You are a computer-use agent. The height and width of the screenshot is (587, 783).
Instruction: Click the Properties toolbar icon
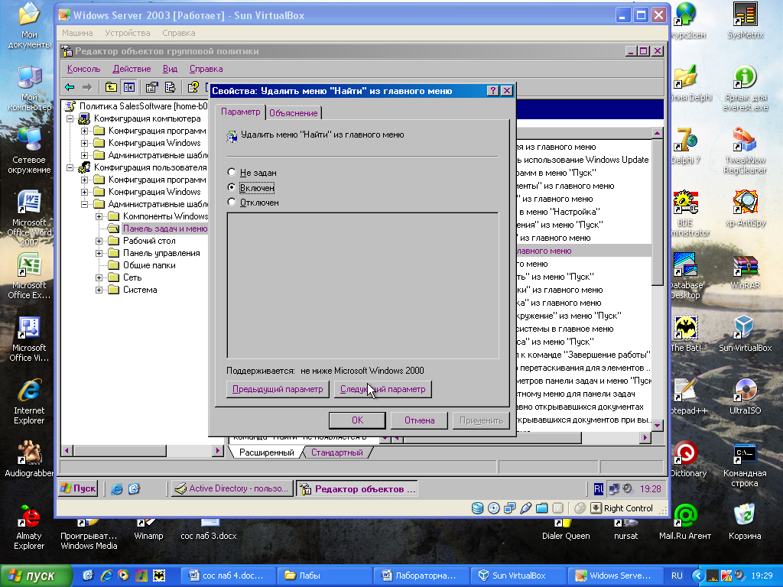point(152,87)
